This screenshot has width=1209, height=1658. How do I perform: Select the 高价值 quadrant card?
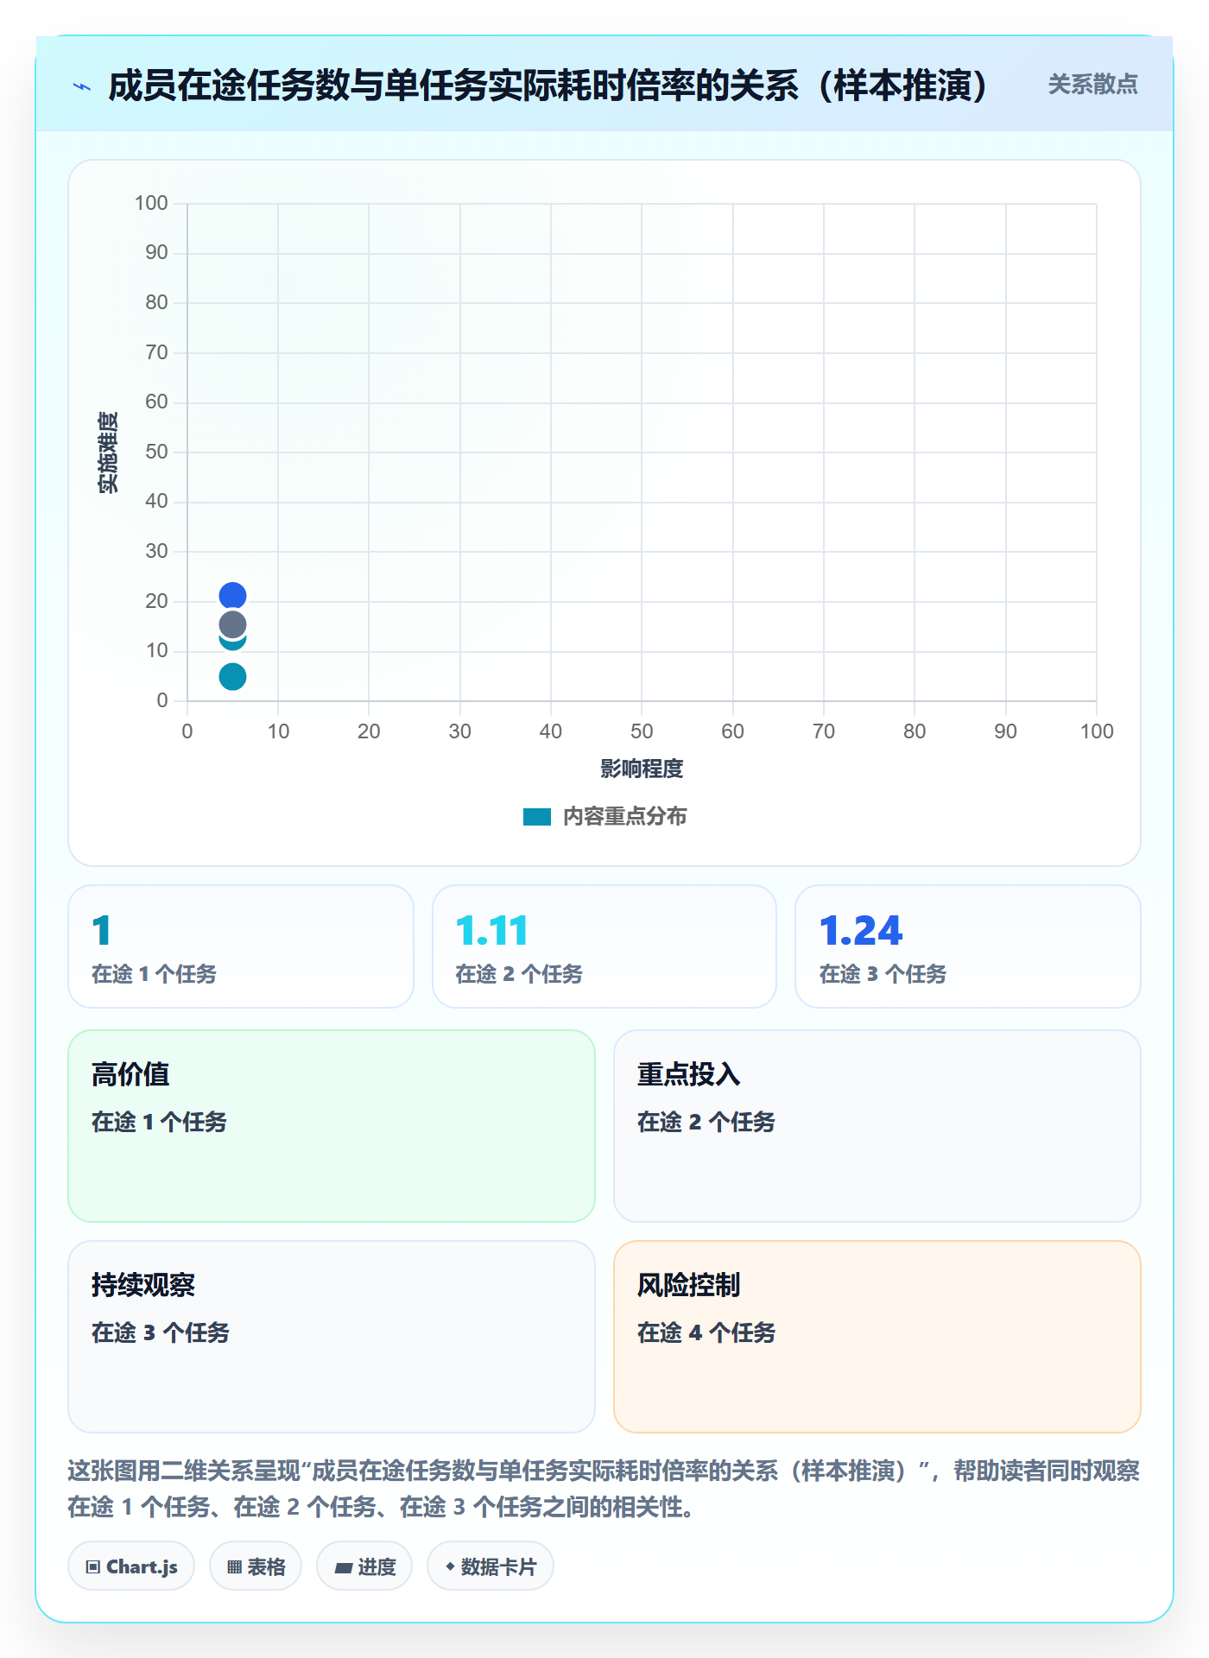click(x=332, y=1126)
